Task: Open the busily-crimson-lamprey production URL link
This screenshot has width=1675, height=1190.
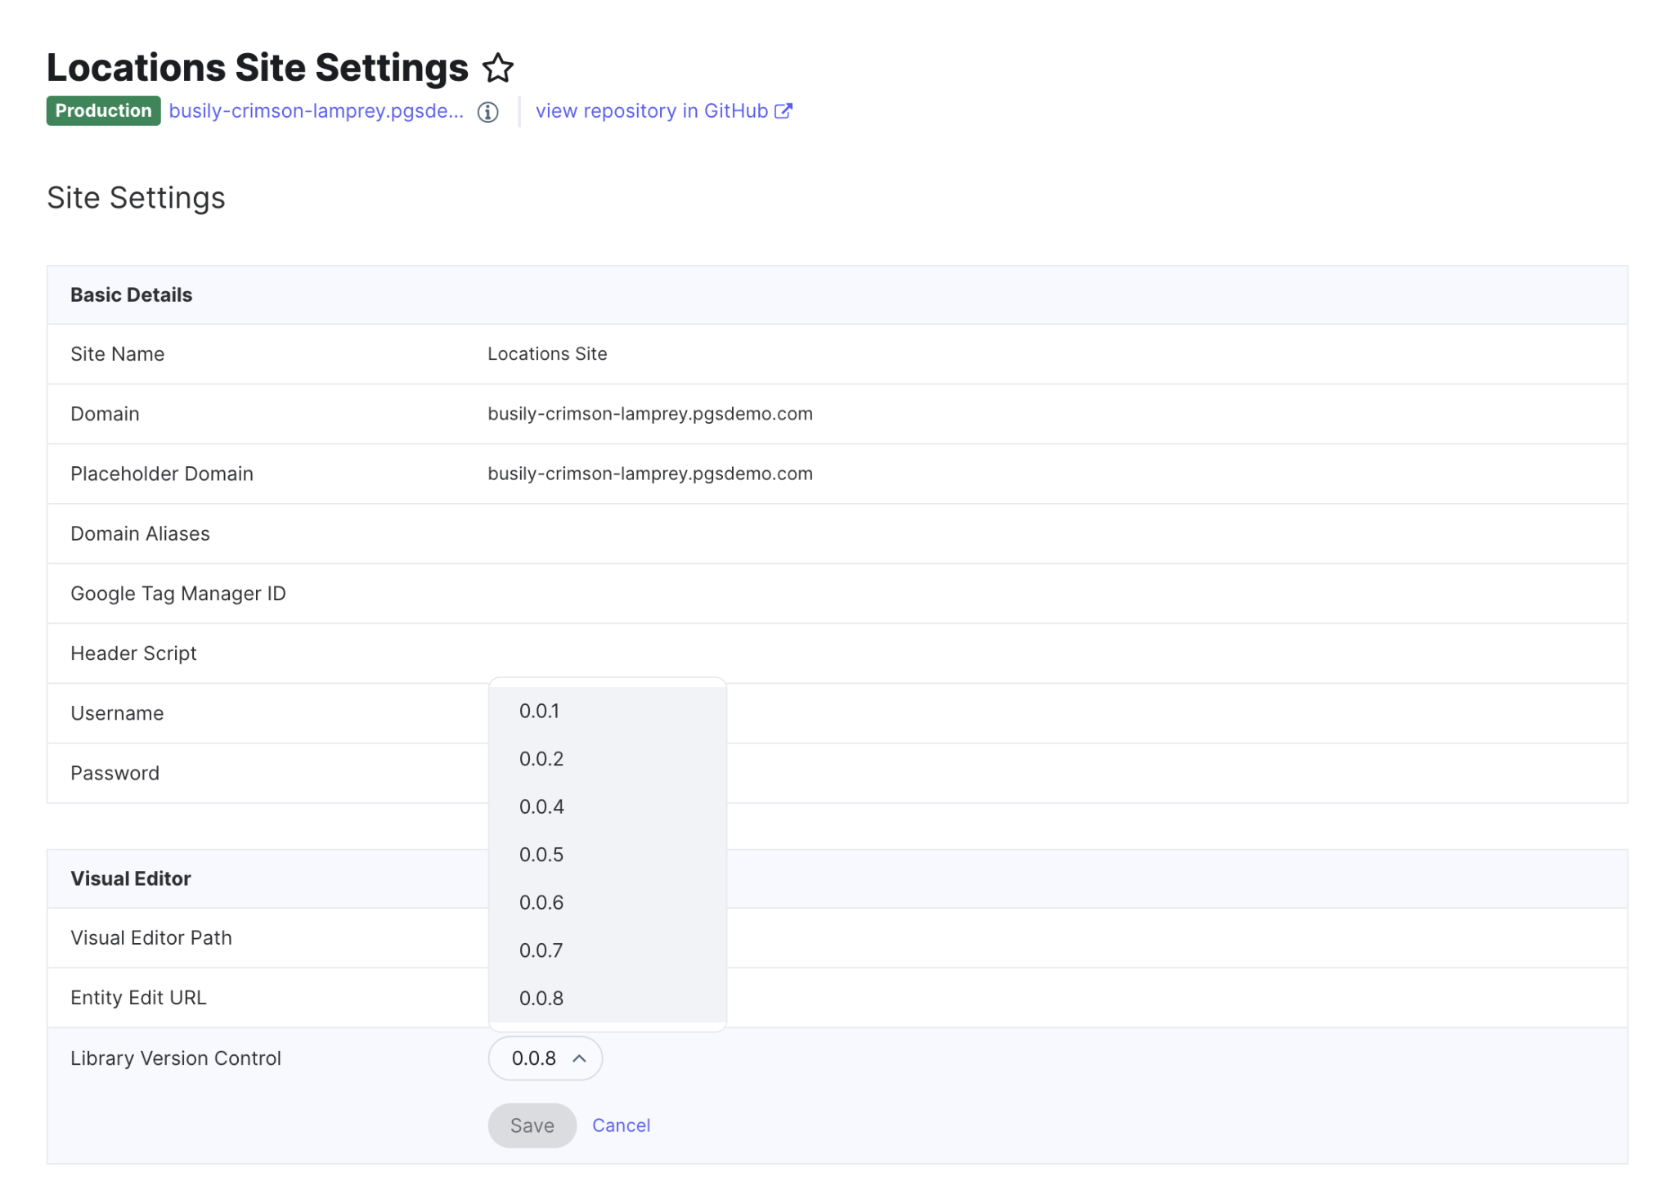Action: coord(316,111)
